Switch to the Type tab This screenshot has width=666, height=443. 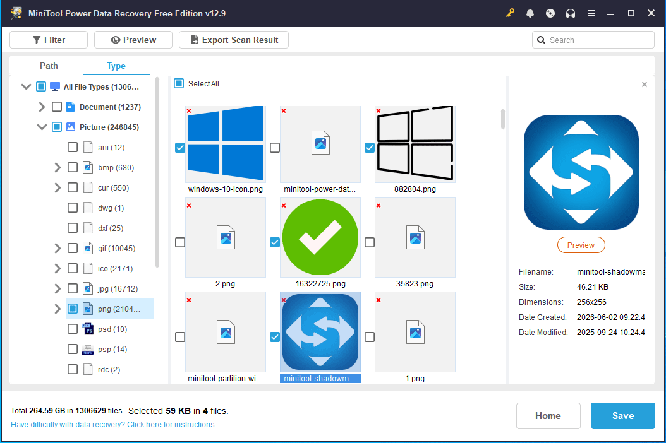coord(116,66)
